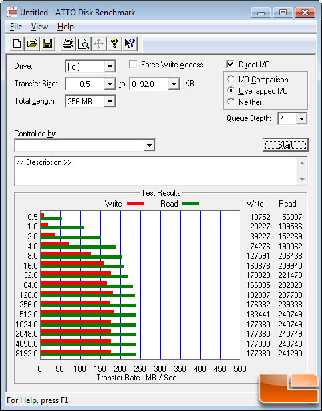Maximize the ATTO Disk Benchmark window
The width and height of the screenshot is (322, 411).
[x=283, y=13]
